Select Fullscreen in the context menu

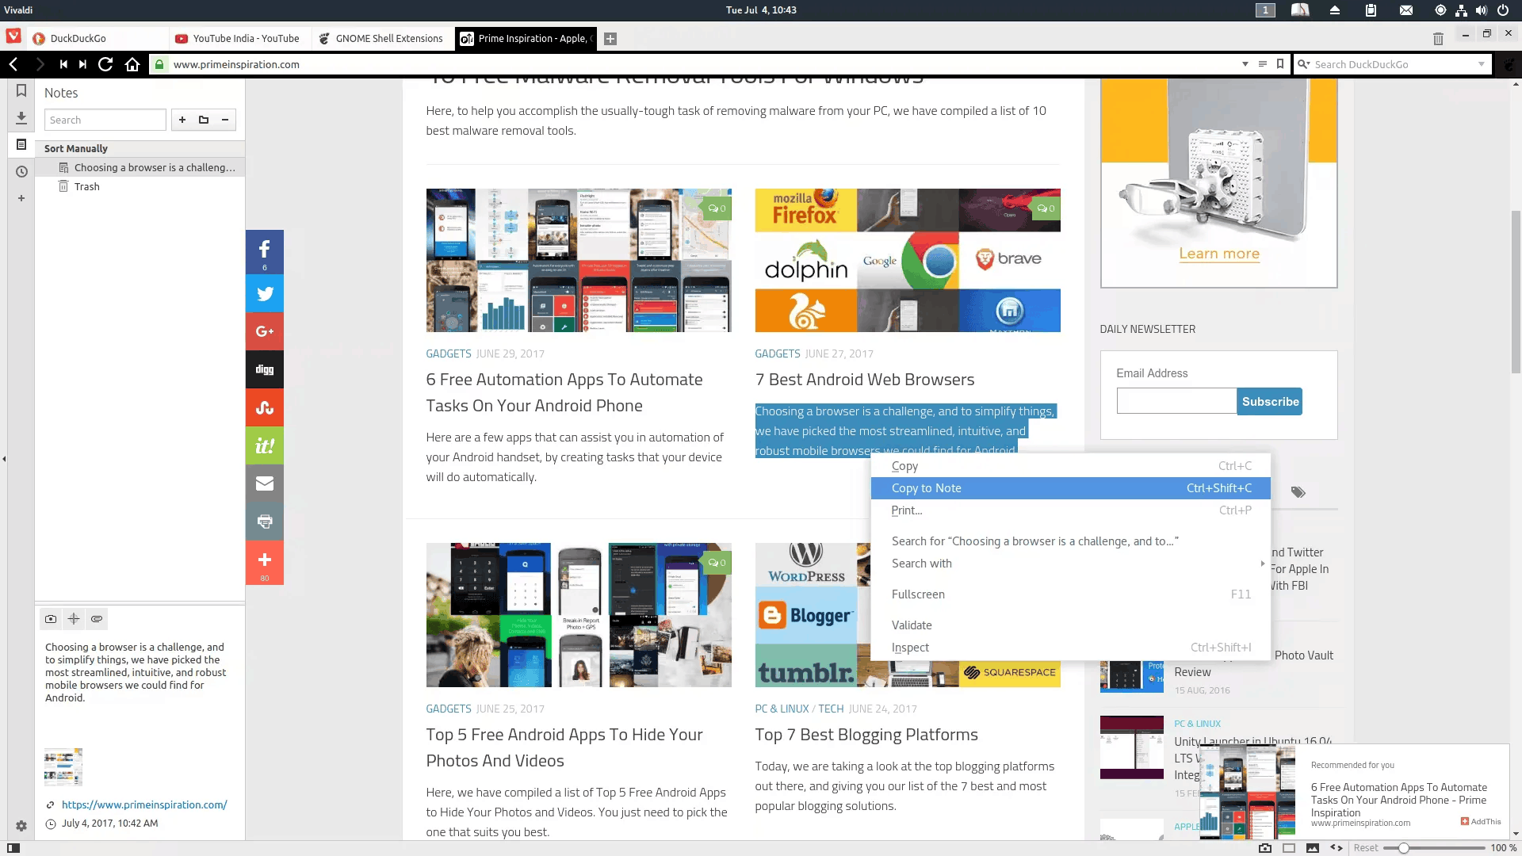[1070, 594]
